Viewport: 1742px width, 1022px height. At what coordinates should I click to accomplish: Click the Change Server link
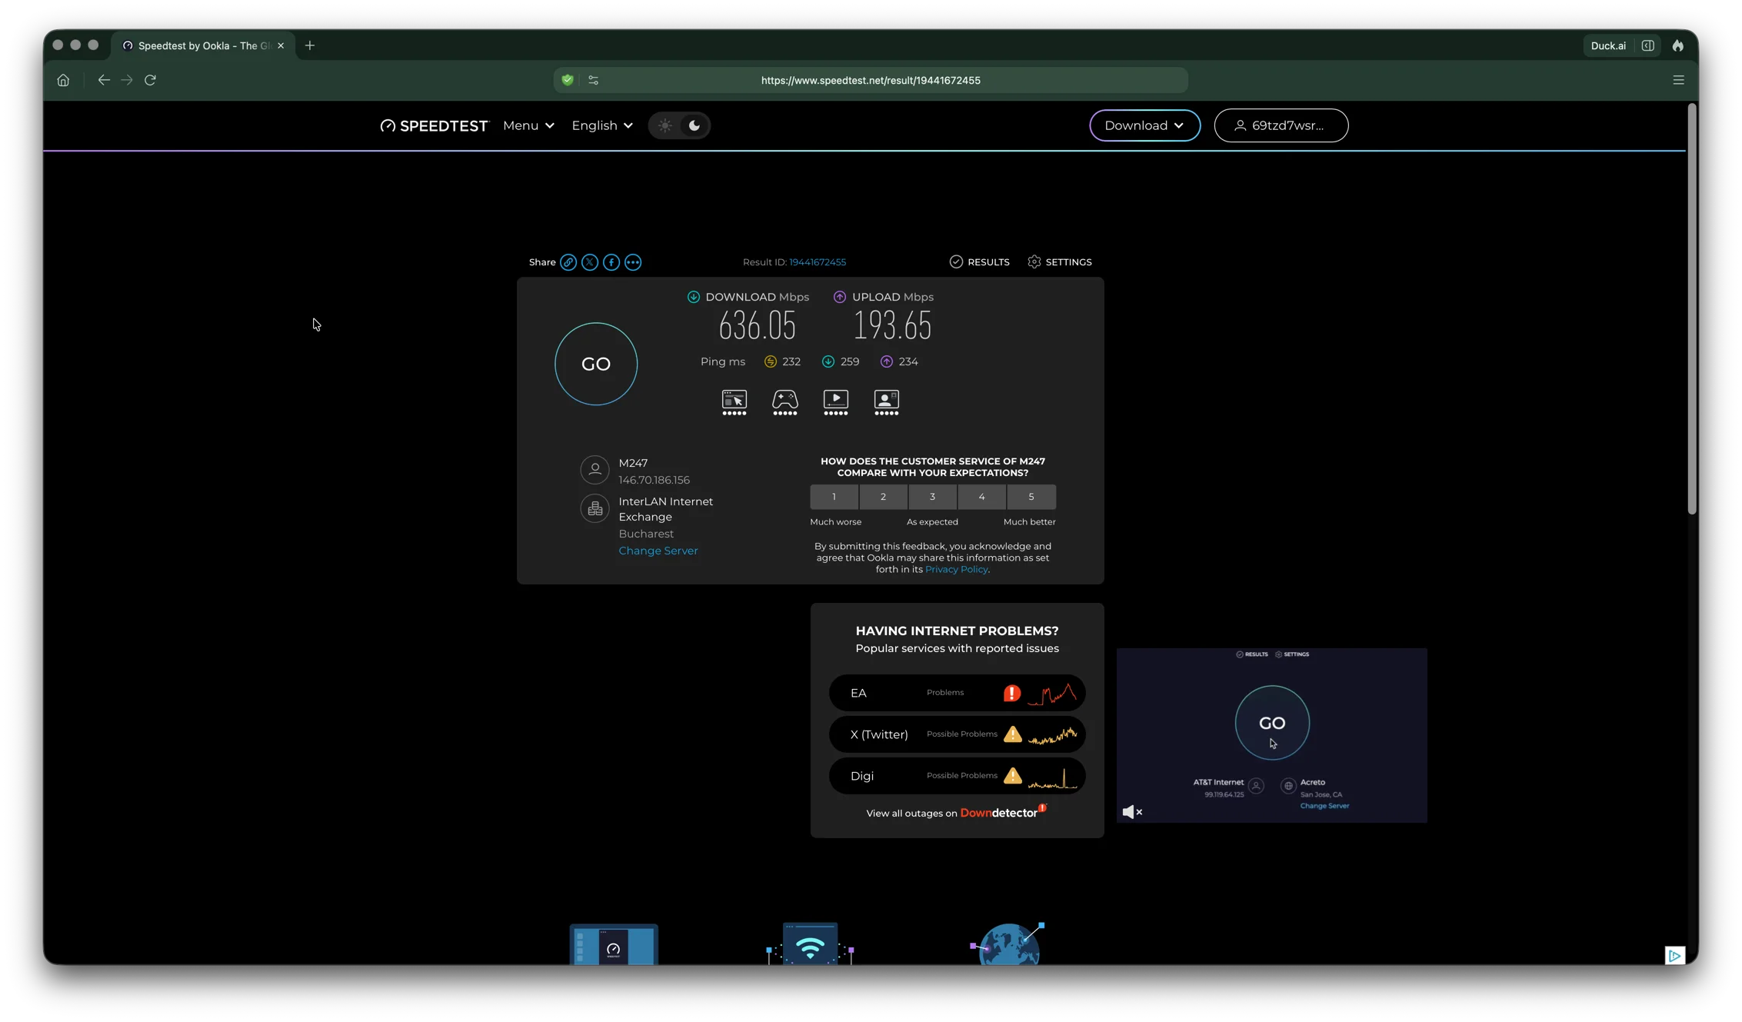point(658,551)
